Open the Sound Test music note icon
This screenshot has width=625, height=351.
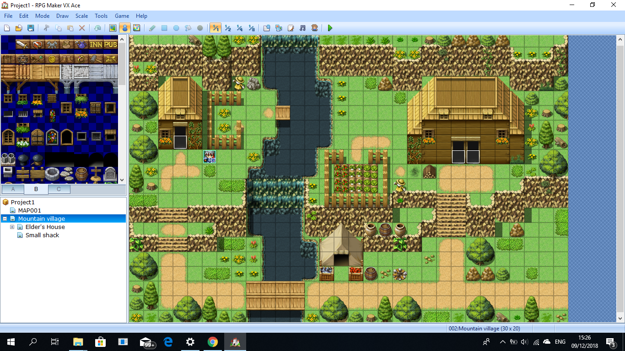click(302, 28)
